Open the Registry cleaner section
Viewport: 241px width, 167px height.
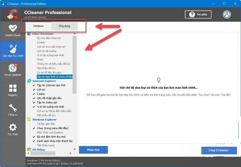coord(13,90)
